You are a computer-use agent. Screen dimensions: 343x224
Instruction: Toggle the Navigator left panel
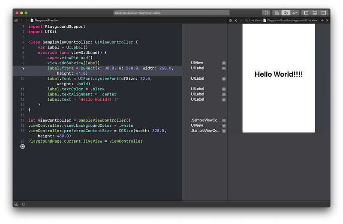pos(306,13)
